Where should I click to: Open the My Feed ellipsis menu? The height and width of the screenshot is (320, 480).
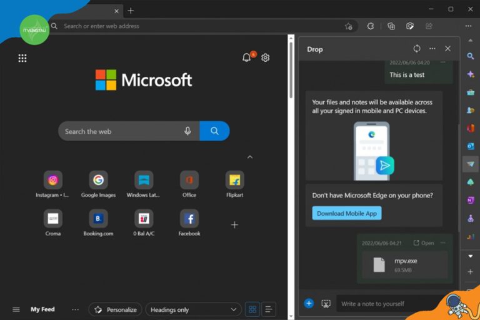[75, 309]
